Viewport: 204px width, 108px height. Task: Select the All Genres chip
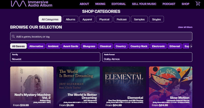tap(18, 46)
